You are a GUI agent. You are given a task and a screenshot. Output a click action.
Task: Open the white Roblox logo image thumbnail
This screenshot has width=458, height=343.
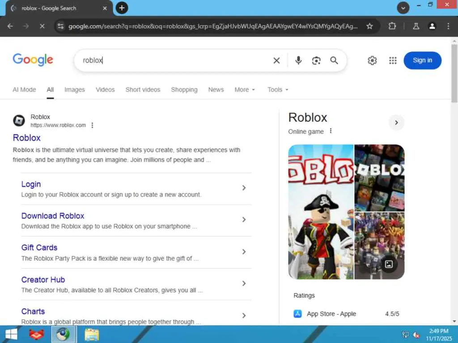379,178
